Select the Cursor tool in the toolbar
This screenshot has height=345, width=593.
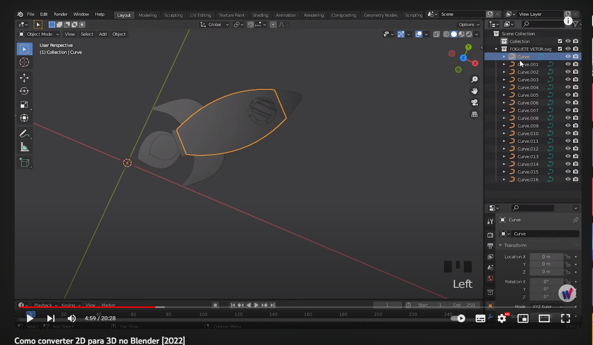(x=24, y=62)
